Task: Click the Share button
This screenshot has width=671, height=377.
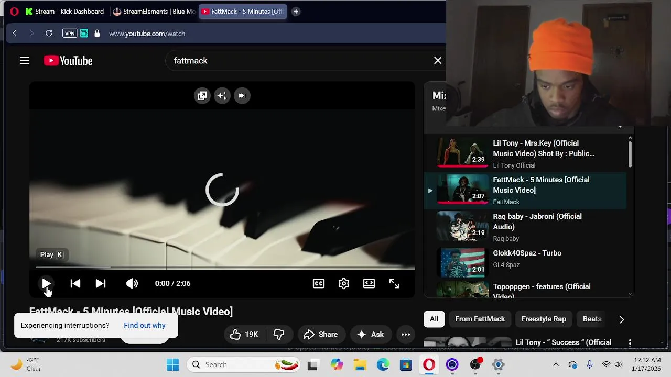Action: (x=321, y=334)
